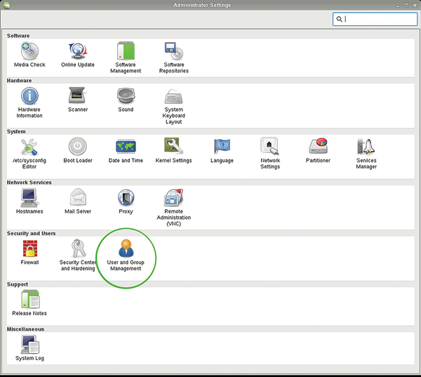Open Sound settings
Viewport: 421px width, 377px height.
pos(126,100)
